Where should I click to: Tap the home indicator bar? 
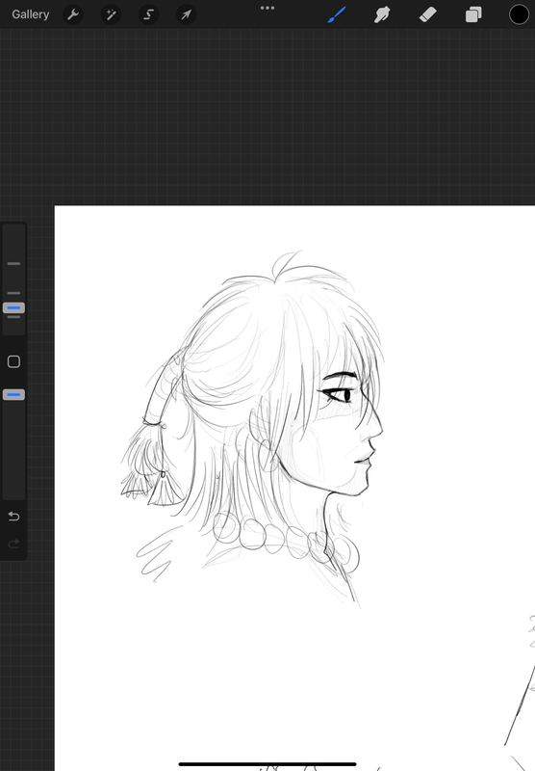pyautogui.click(x=267, y=764)
